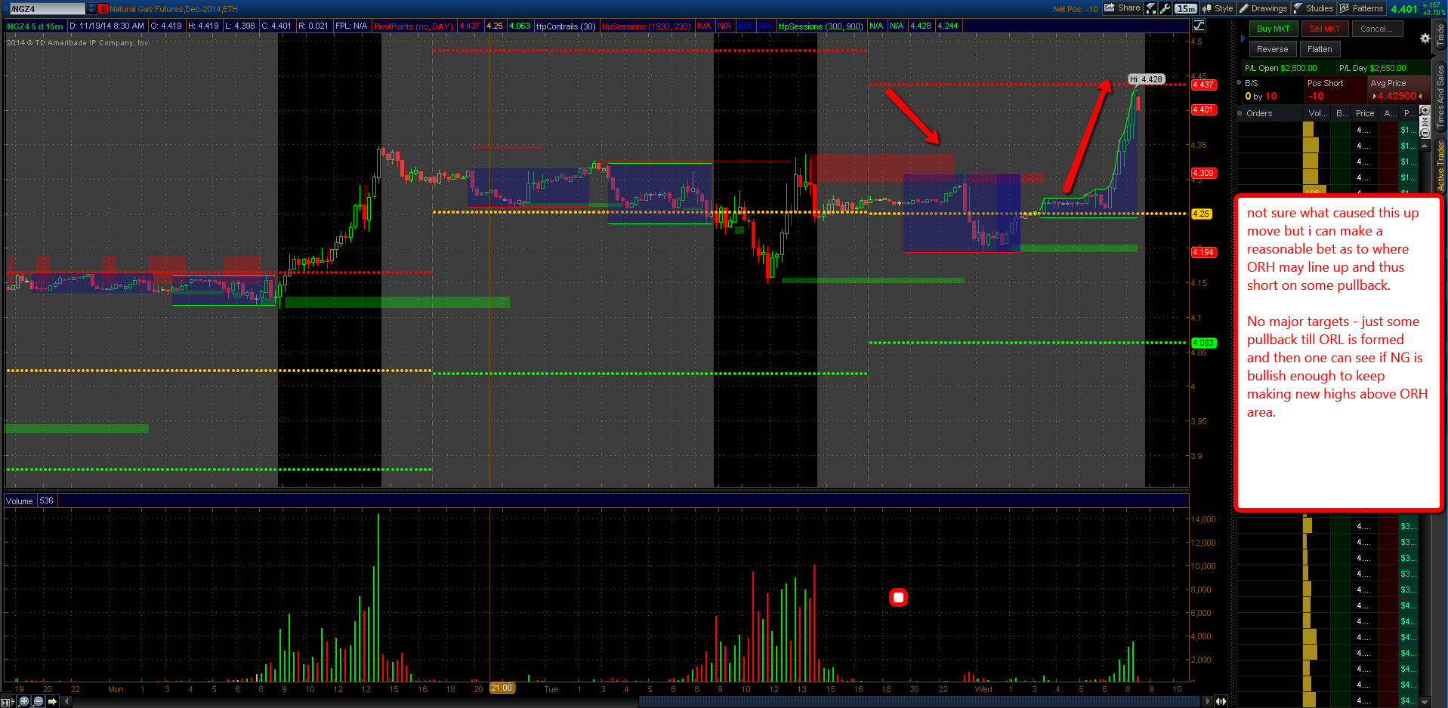
Task: Click the Buy MKT button
Action: pyautogui.click(x=1273, y=29)
